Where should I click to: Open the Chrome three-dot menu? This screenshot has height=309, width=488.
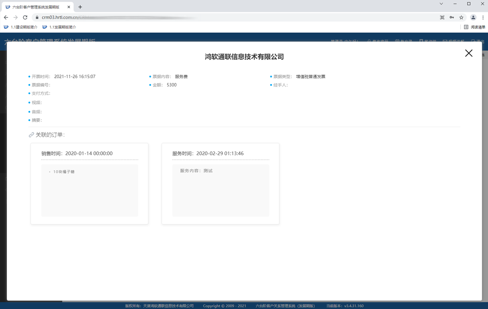tap(483, 17)
